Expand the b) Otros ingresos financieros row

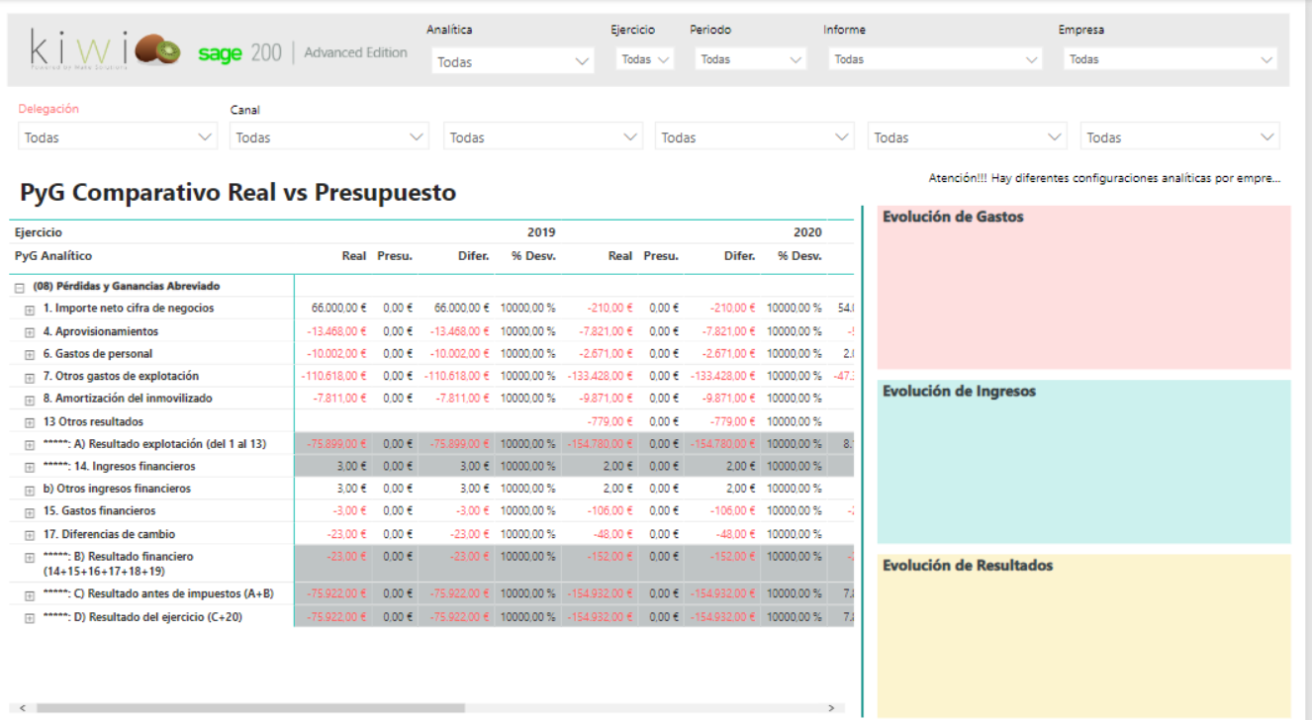coord(30,490)
